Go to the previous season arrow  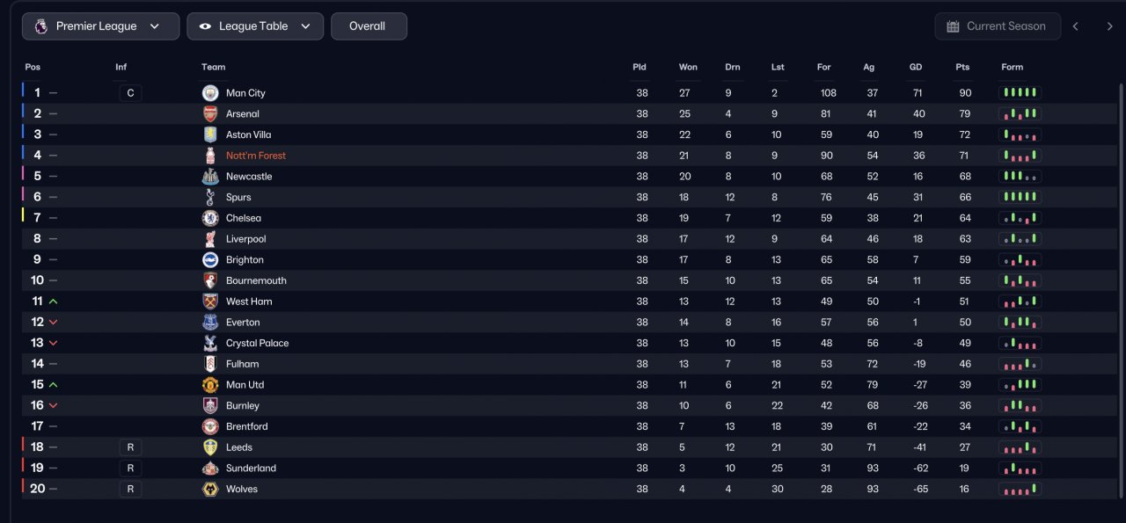click(1075, 26)
